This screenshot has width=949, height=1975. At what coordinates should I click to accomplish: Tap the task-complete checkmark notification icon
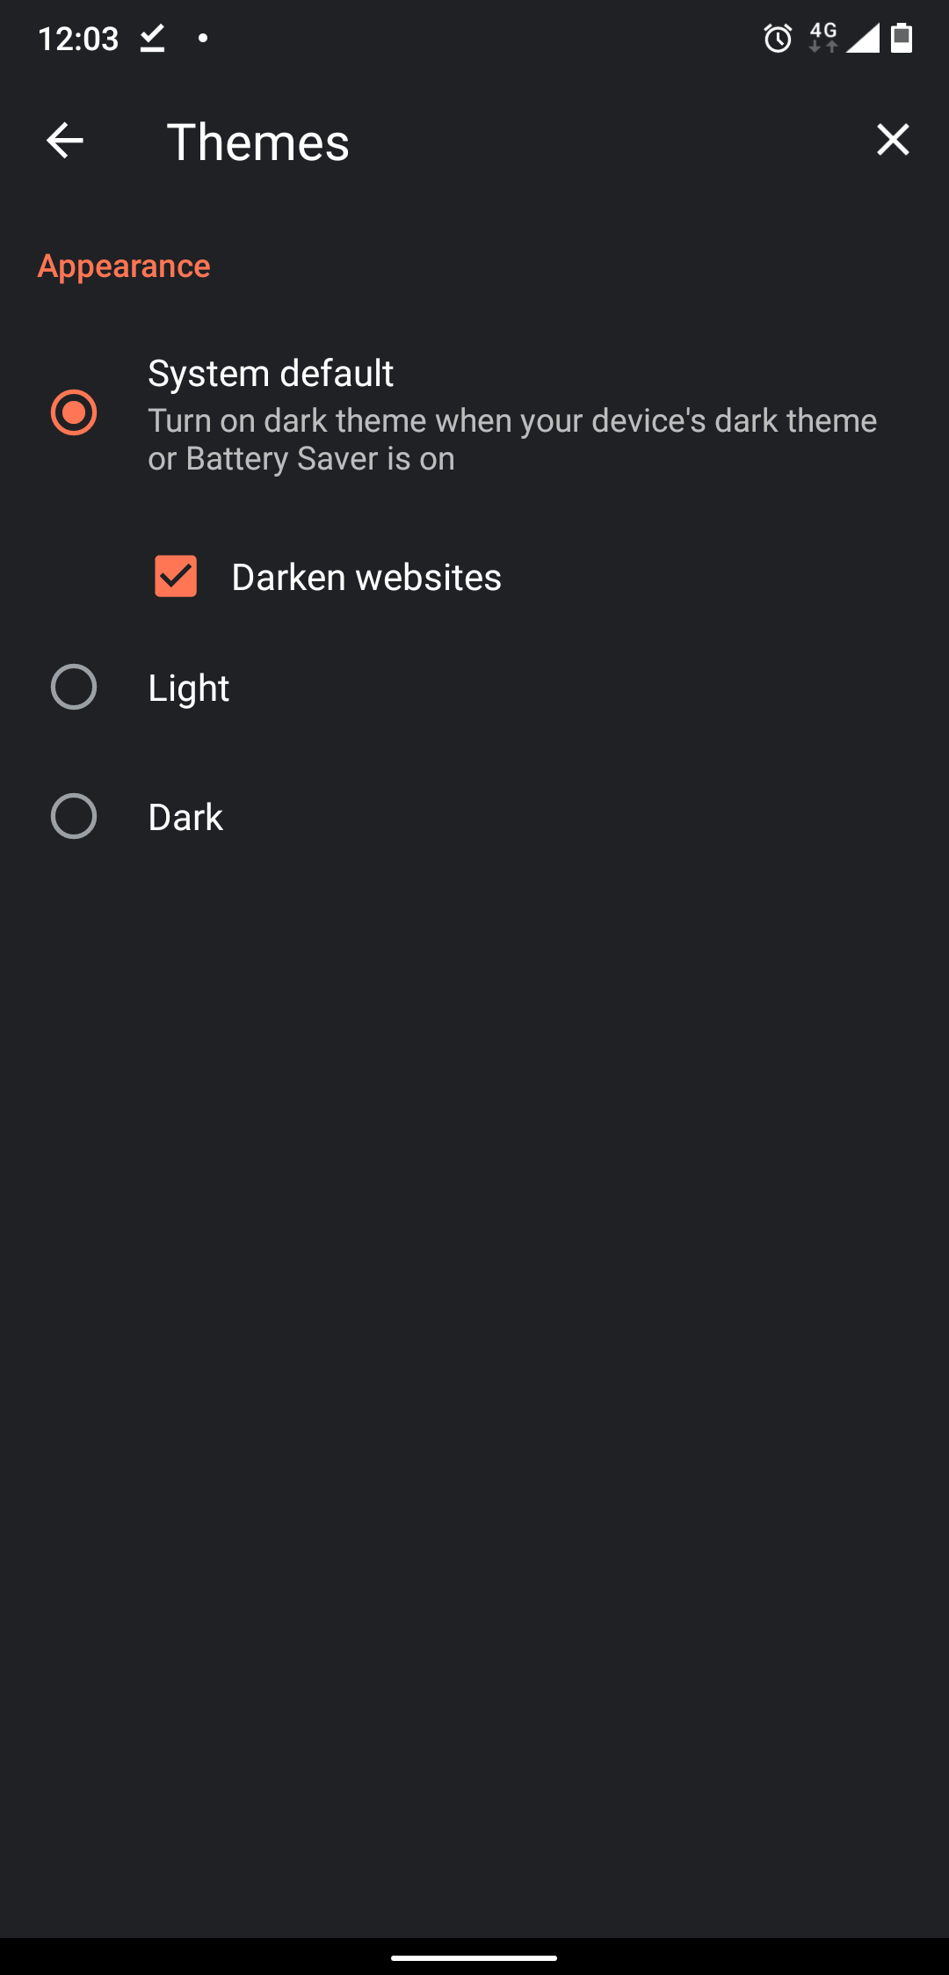[153, 38]
